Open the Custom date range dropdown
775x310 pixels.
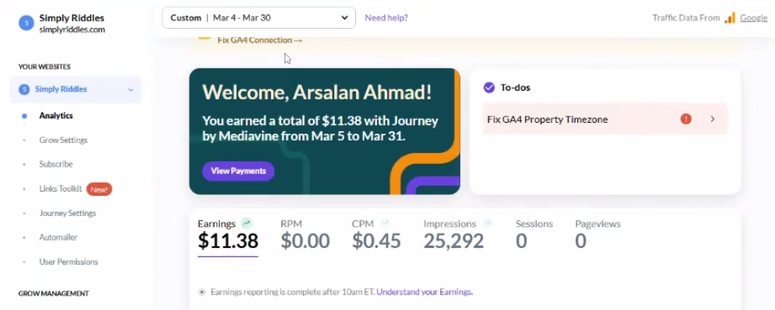pos(259,18)
